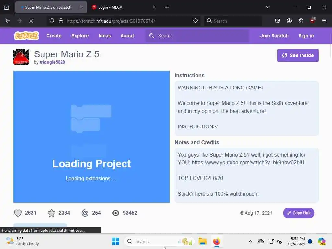Click the network display tray icon
332x249 pixels.
(271, 241)
